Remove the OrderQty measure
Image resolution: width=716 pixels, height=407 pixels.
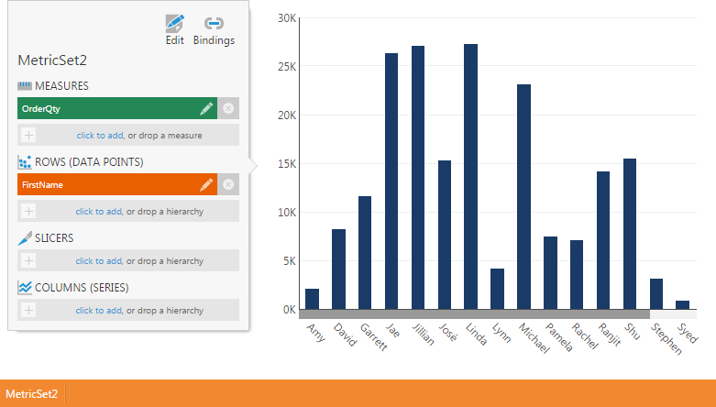[228, 109]
